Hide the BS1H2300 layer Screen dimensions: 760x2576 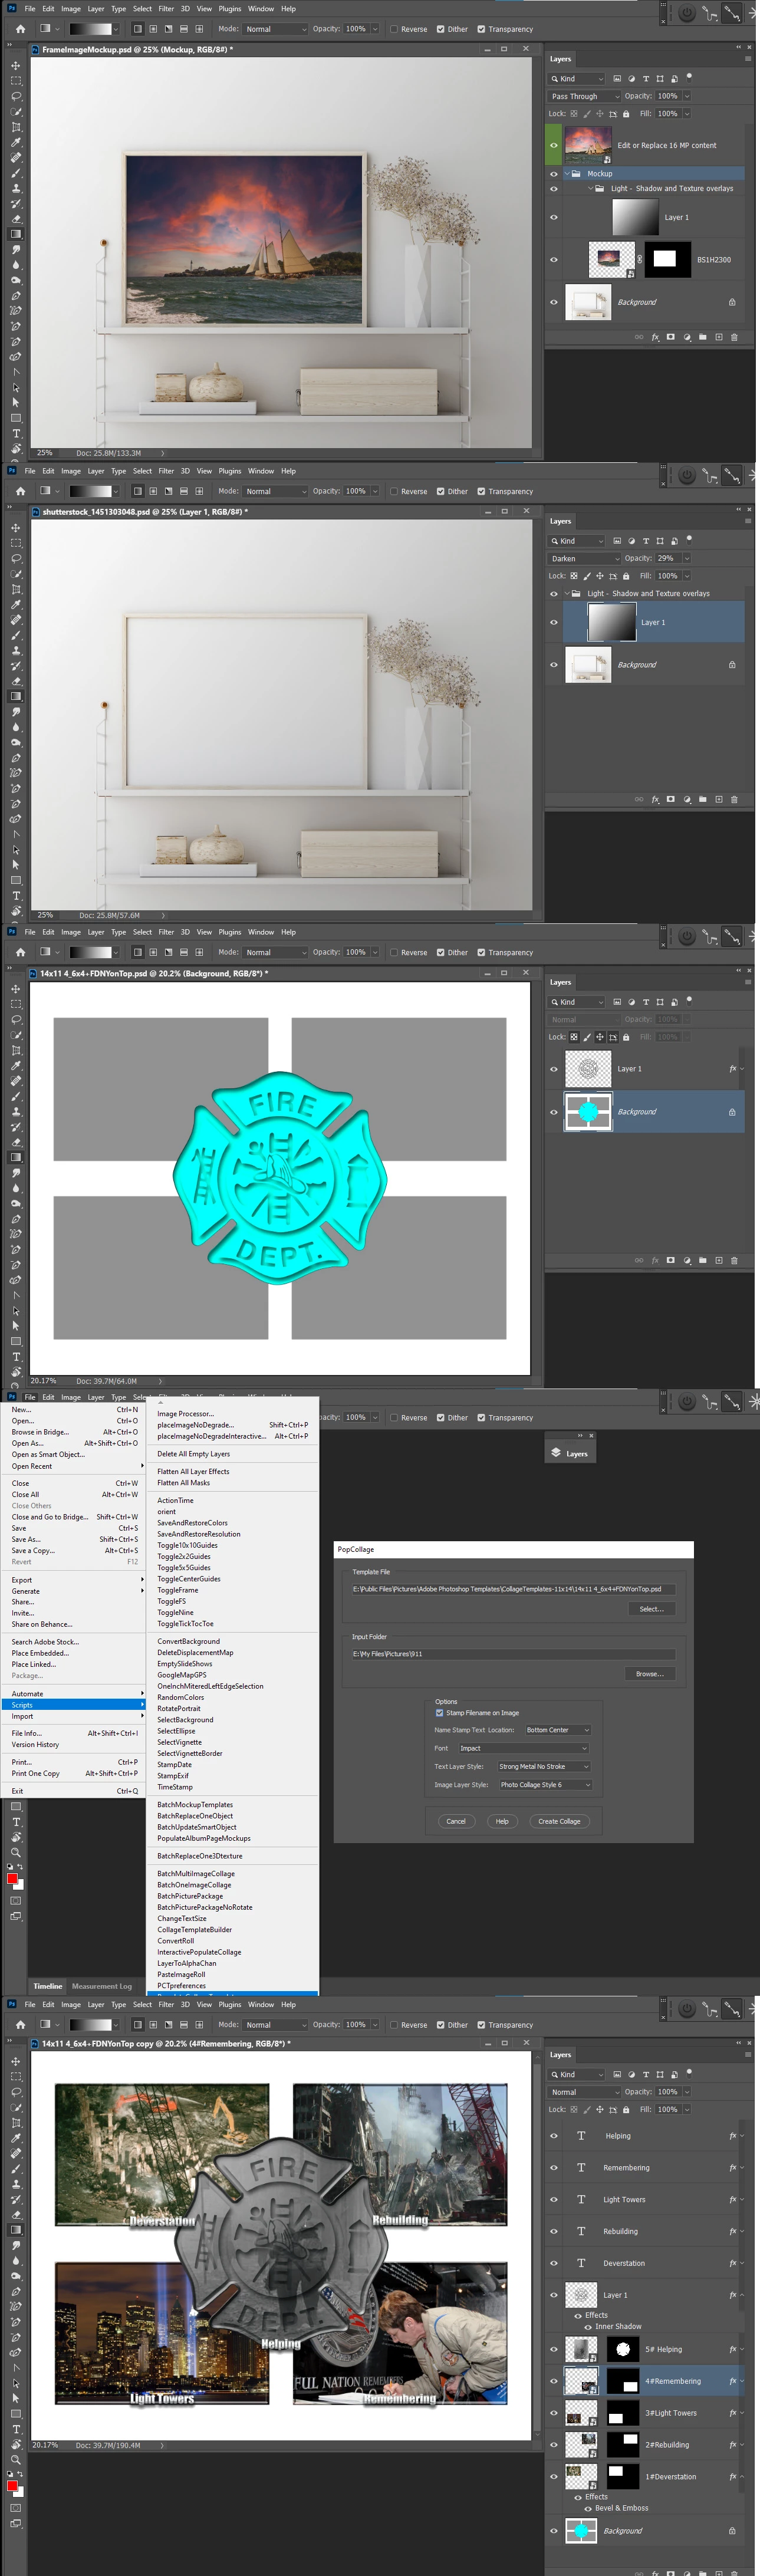point(554,260)
